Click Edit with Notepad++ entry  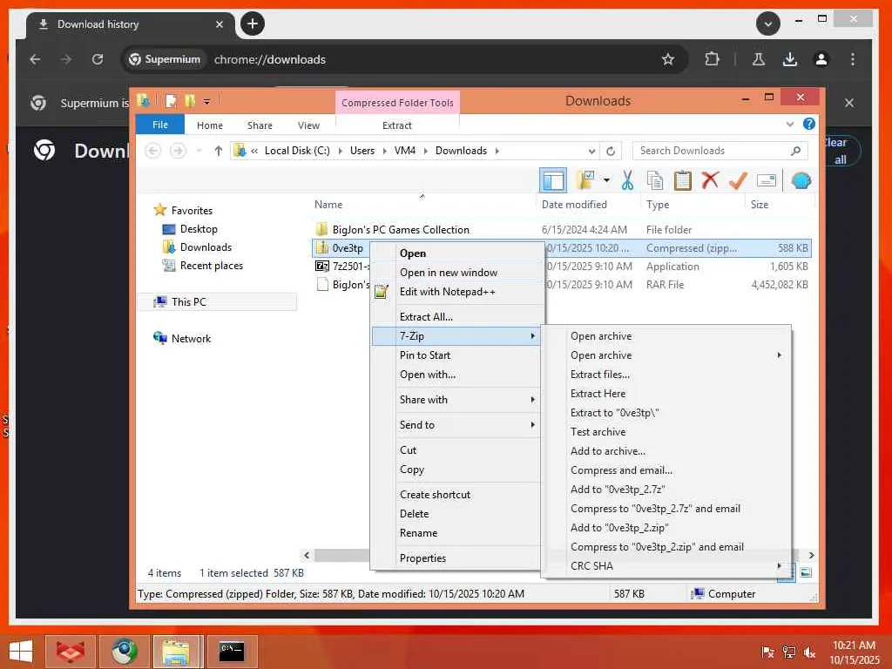456,292
